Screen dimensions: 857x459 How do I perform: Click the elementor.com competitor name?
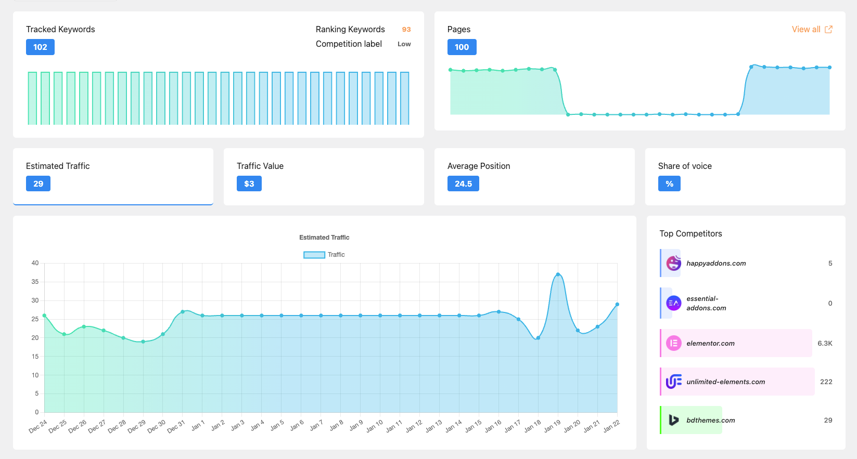pos(710,344)
